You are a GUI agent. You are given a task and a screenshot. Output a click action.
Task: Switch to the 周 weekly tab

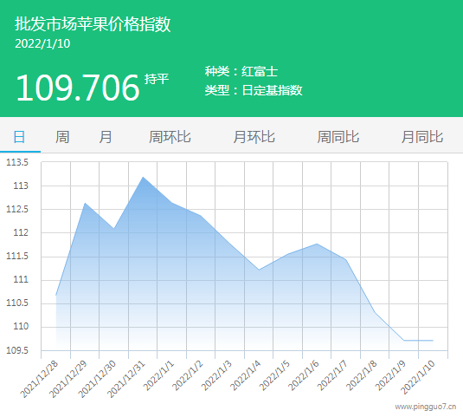[x=62, y=137]
